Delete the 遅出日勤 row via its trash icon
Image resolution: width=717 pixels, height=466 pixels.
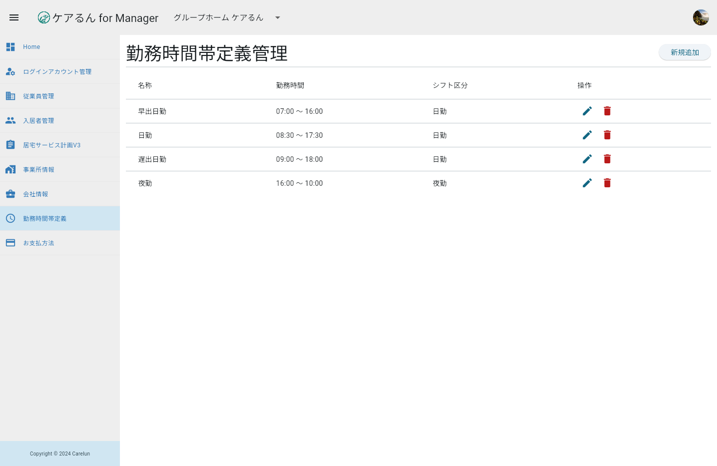607,159
